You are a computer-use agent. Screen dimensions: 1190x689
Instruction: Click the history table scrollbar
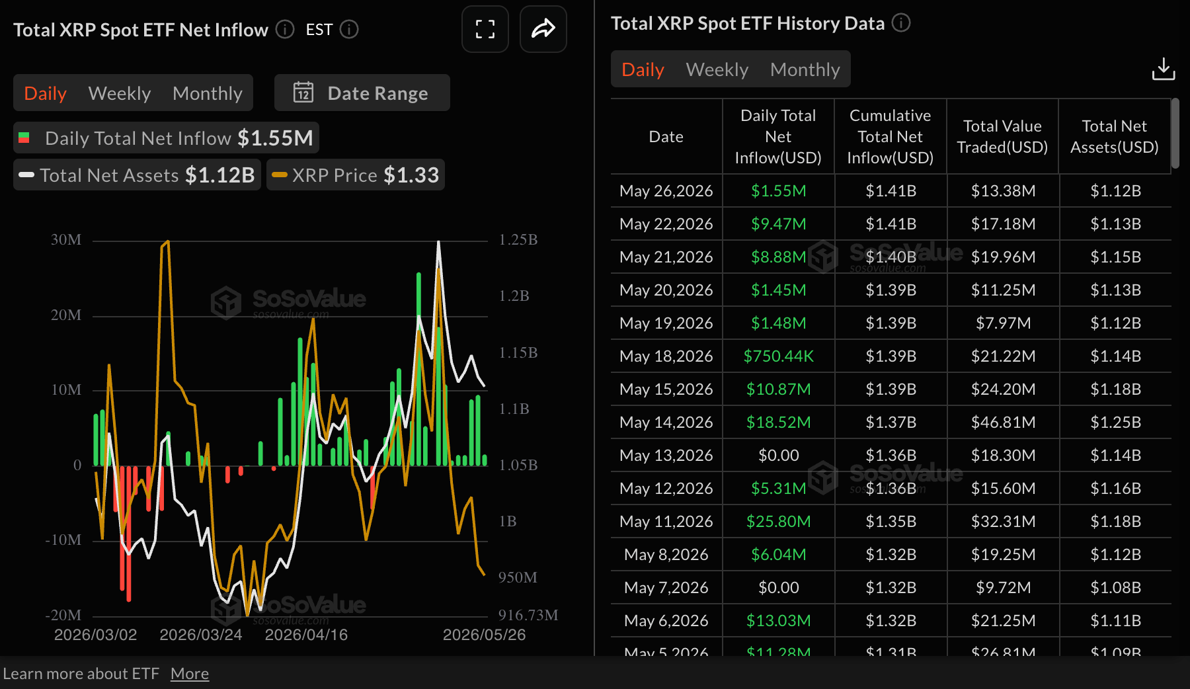click(x=1175, y=133)
